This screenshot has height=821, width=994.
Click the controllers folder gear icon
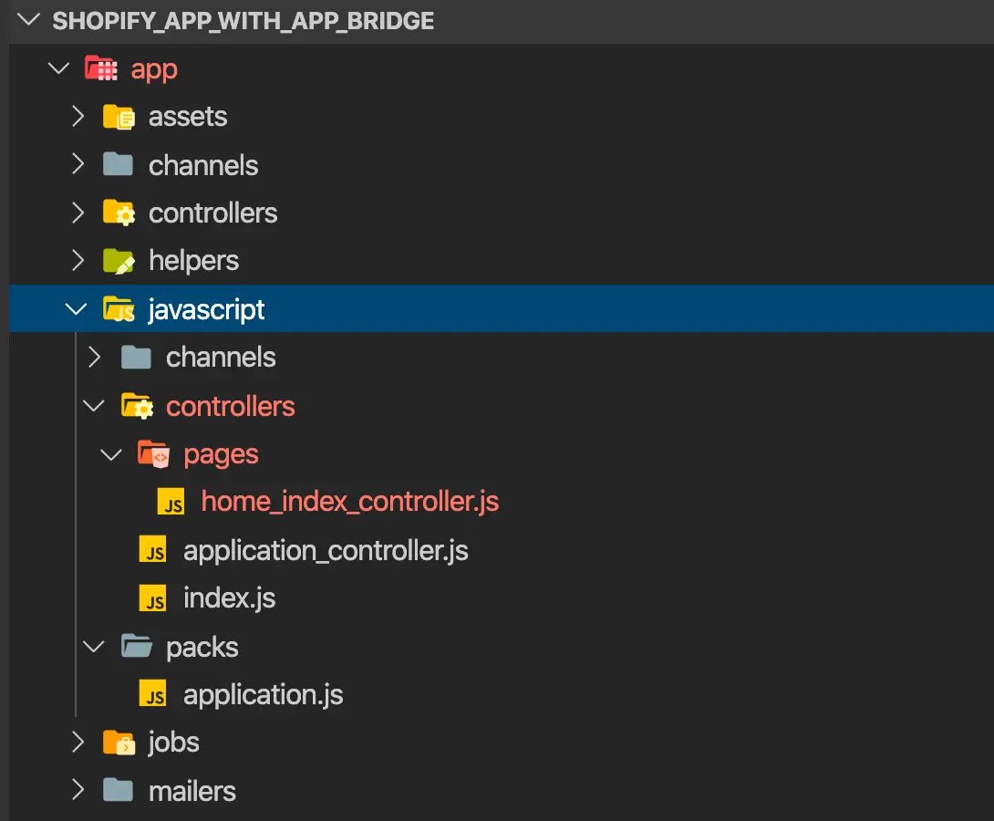click(x=118, y=213)
